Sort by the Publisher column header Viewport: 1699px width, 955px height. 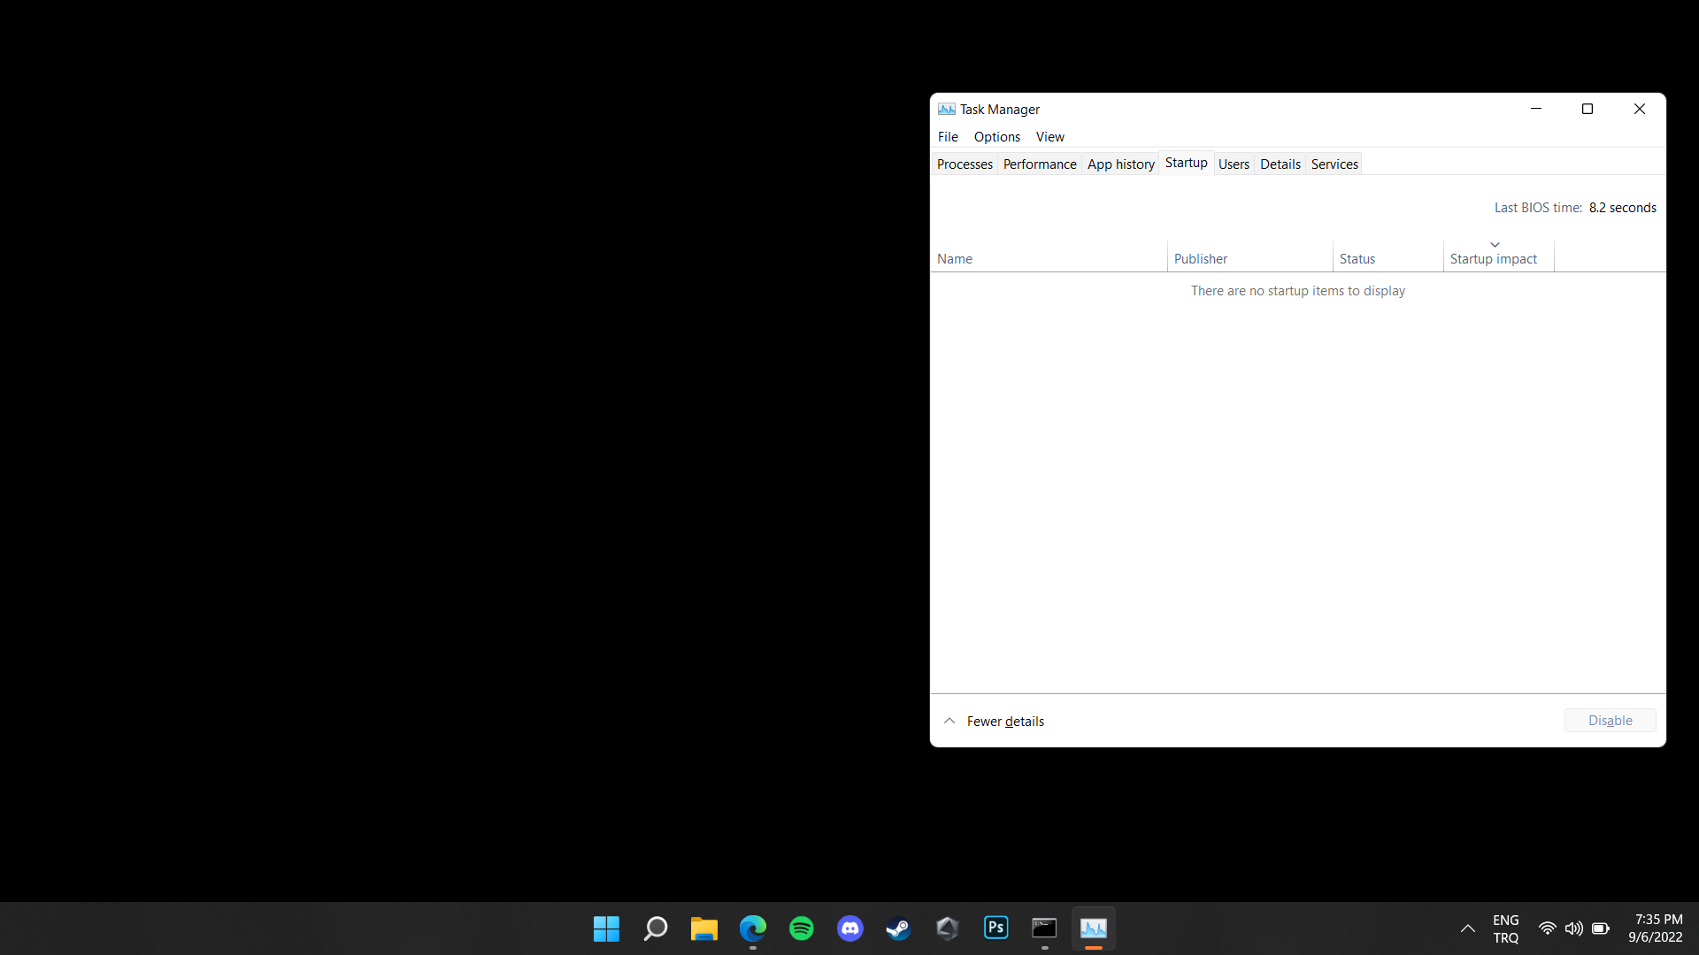click(x=1200, y=258)
